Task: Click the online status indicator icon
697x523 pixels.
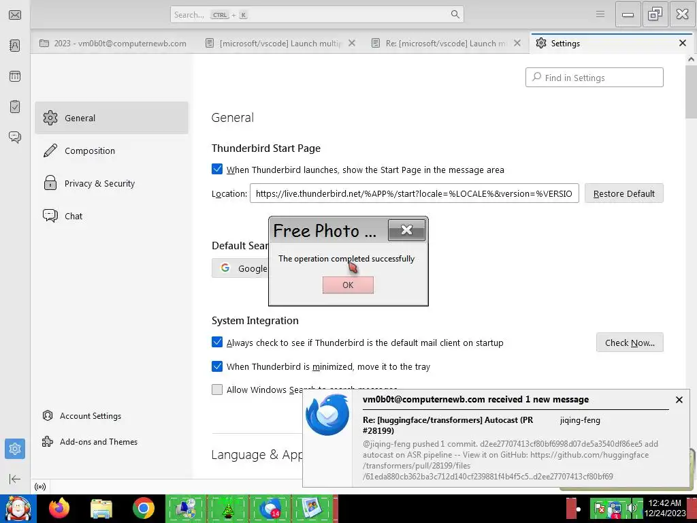Action: (40, 486)
